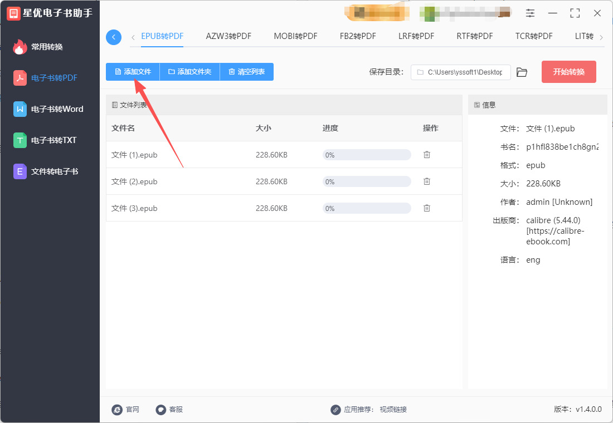Click the author value admin [Unknown]
Viewport: 613px width, 423px height.
(x=560, y=202)
